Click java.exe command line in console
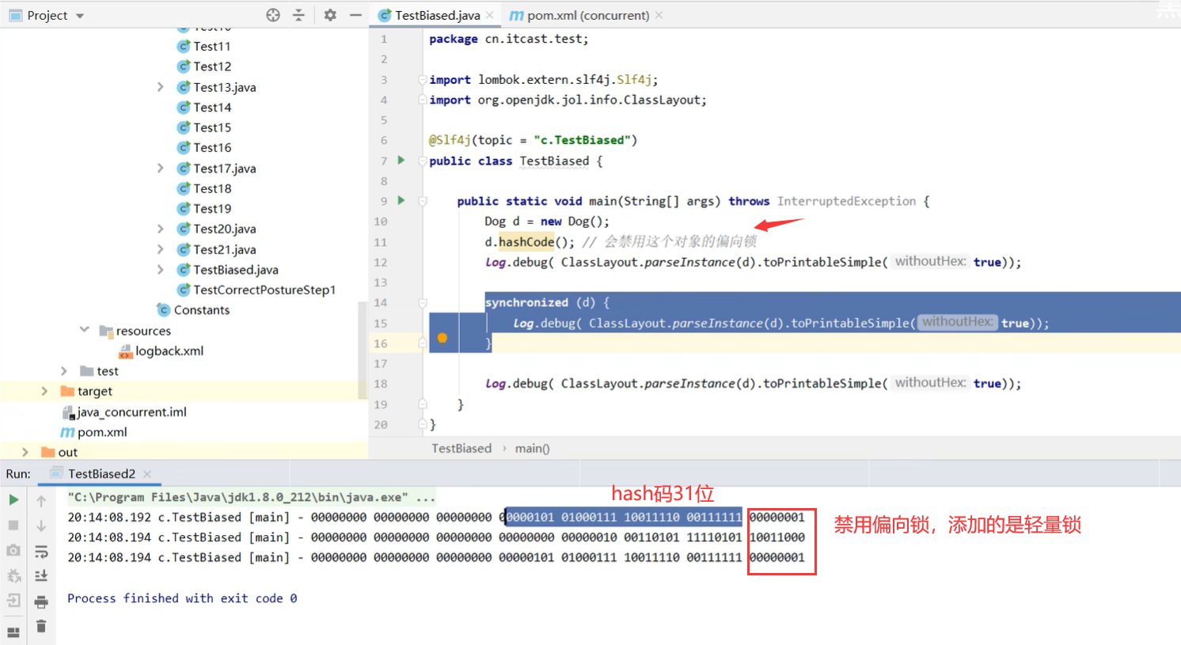 (251, 497)
